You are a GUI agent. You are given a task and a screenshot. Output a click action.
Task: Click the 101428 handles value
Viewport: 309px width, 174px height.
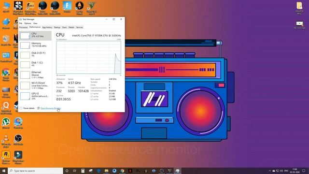click(x=84, y=91)
